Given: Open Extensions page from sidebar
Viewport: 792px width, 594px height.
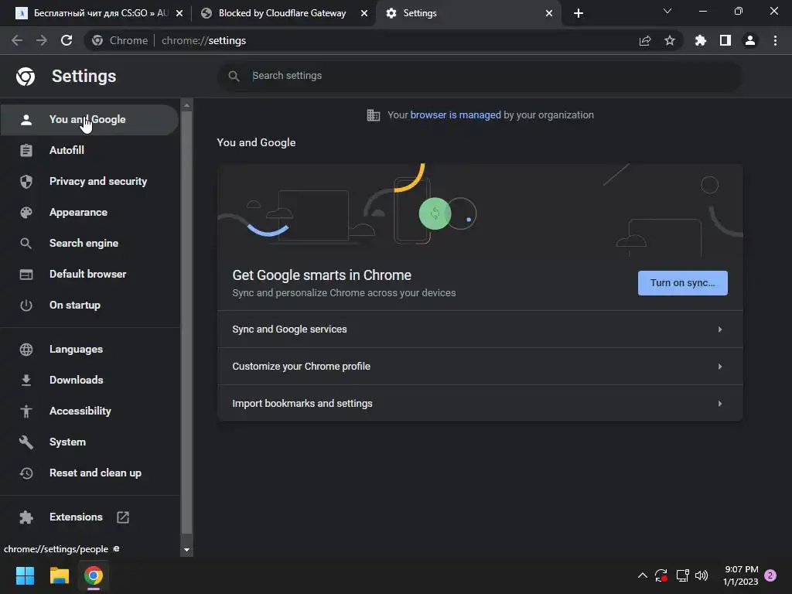Looking at the screenshot, I should (x=90, y=517).
